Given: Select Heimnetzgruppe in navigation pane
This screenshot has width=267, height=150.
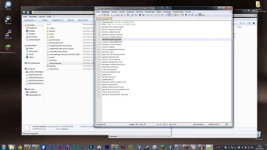Looking at the screenshot, I should pos(33,63).
